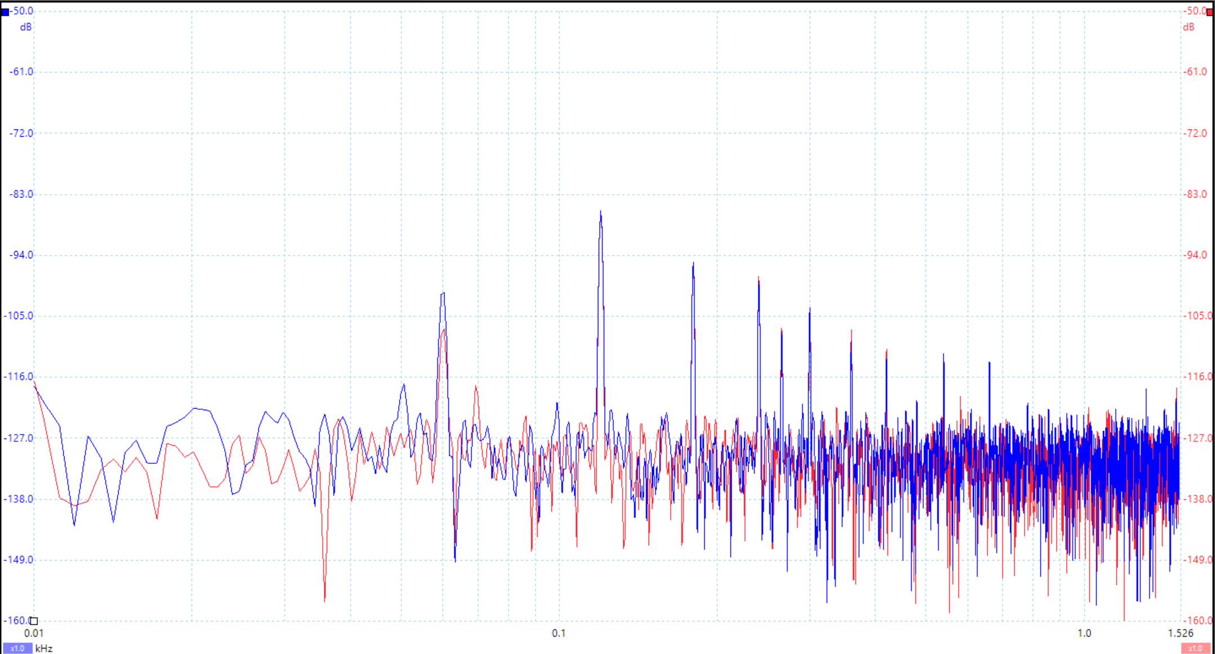
Task: Select the small square handle at axis origin
Action: point(34,621)
